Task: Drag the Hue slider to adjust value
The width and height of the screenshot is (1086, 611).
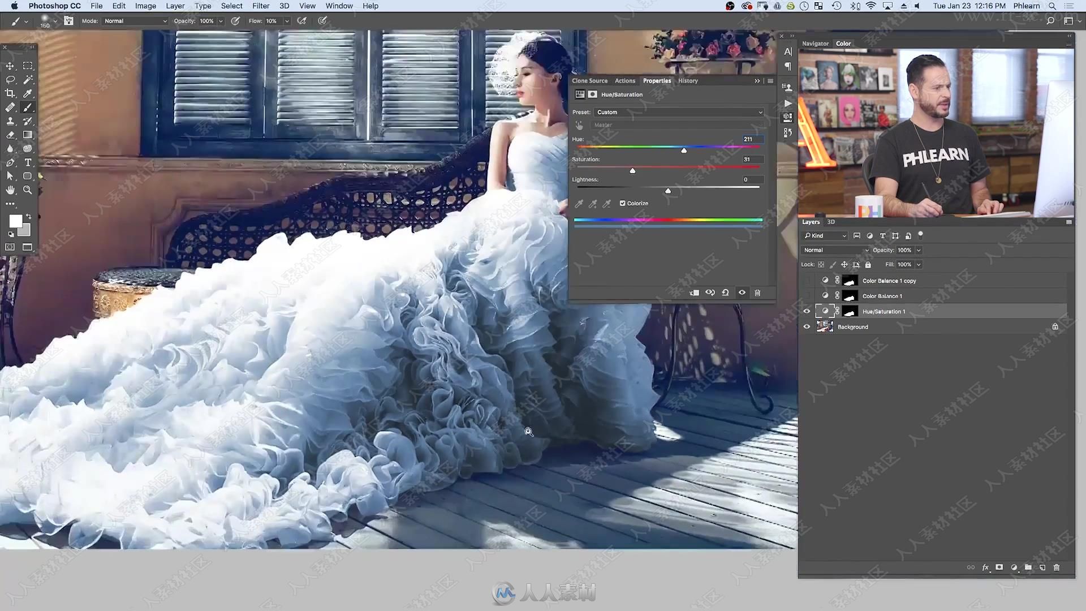Action: click(684, 150)
